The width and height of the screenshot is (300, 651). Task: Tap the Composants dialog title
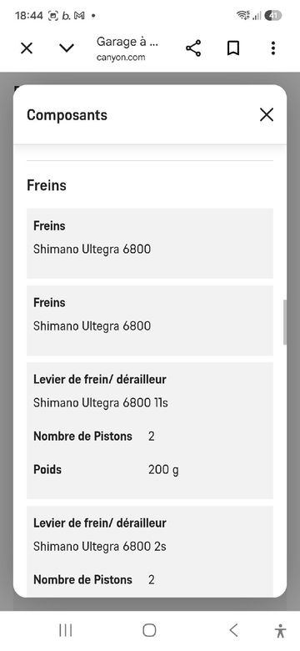tap(67, 115)
